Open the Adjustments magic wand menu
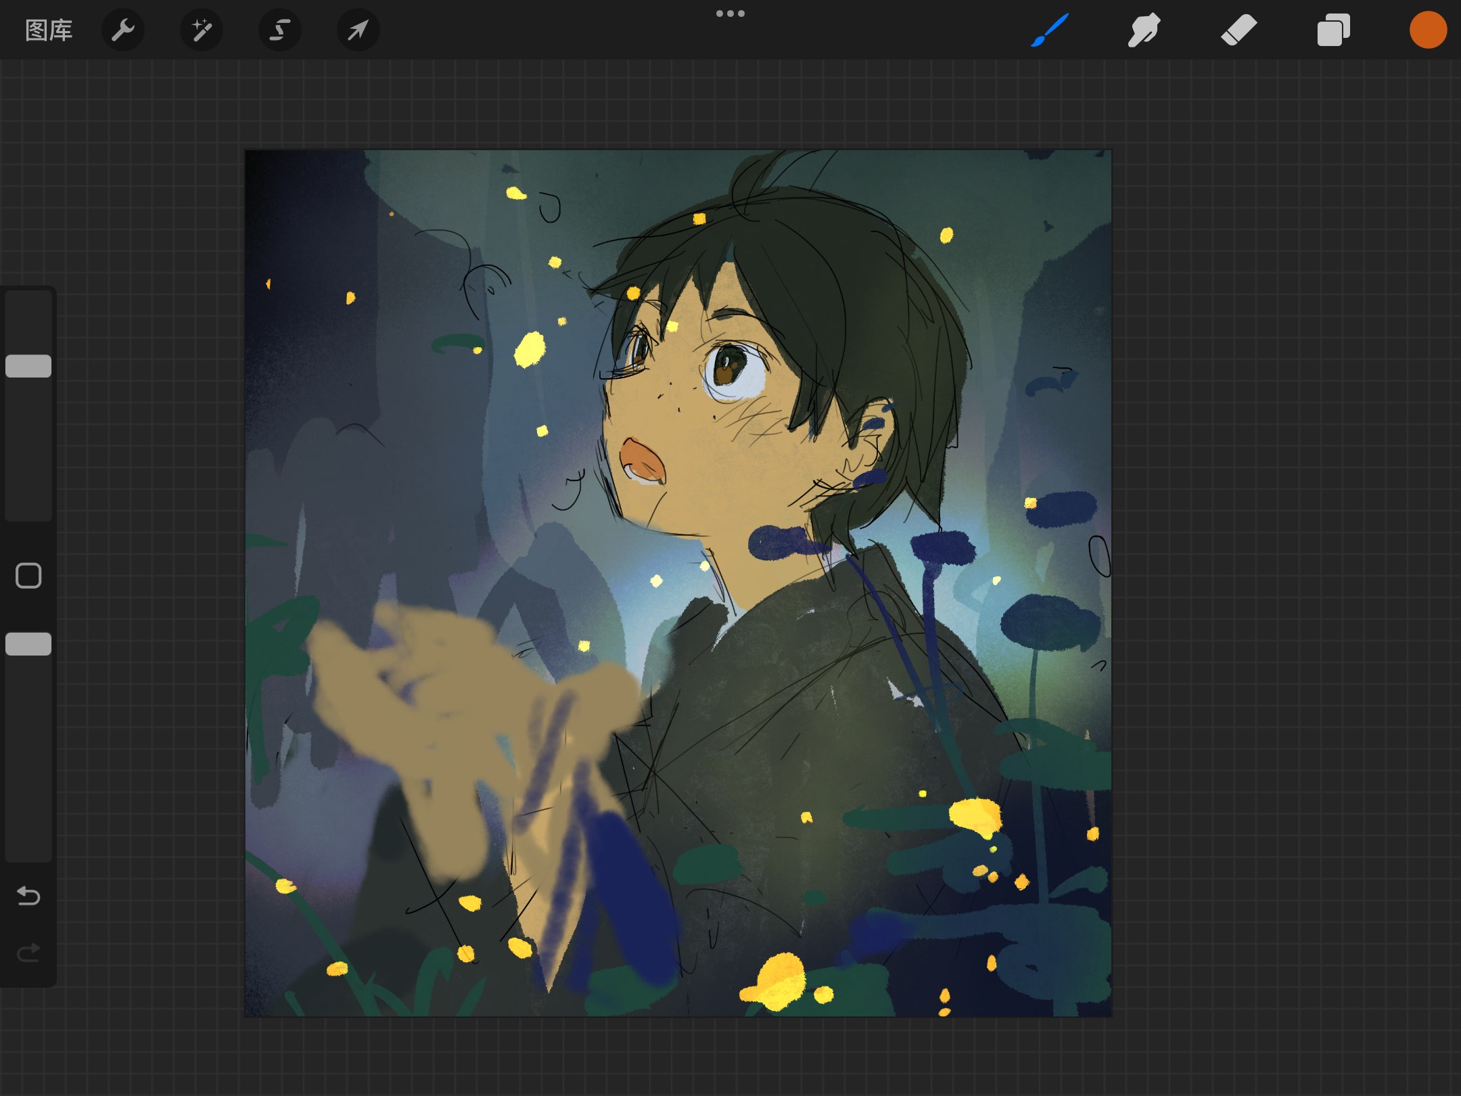The image size is (1461, 1096). (x=202, y=30)
